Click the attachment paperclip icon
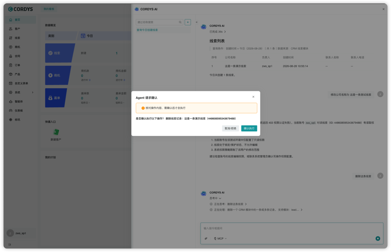The image size is (391, 252). [206, 239]
